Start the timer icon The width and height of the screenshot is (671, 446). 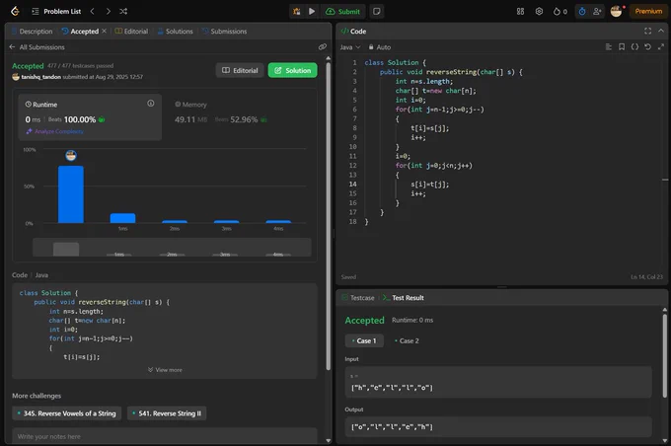click(582, 12)
